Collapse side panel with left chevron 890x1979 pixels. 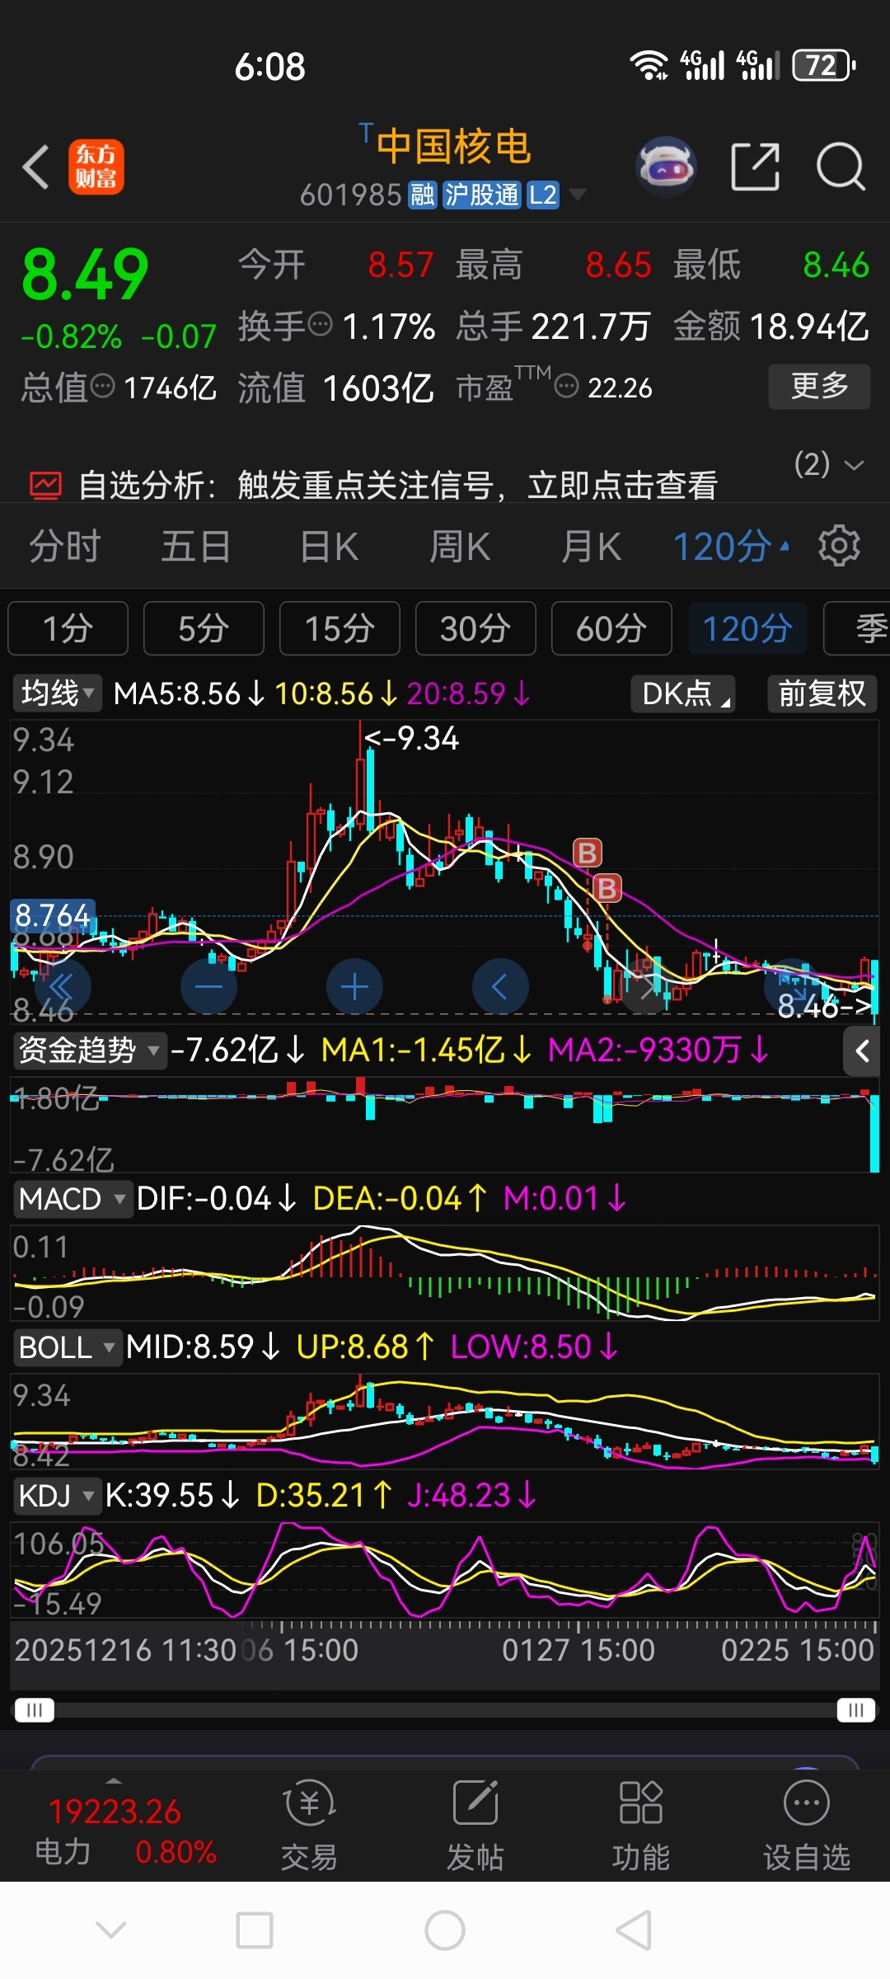[862, 1051]
